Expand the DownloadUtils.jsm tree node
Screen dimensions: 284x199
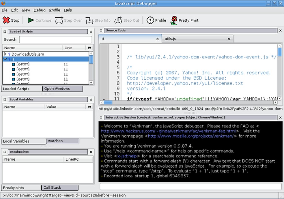[x=5, y=54]
